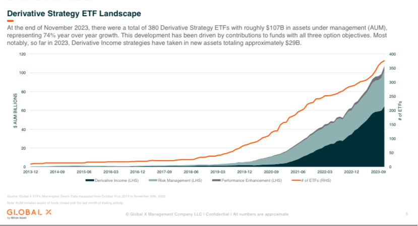Image resolution: width=418 pixels, height=226 pixels.
Task: Click the Derivative Income legend color marker
Action: 90,180
